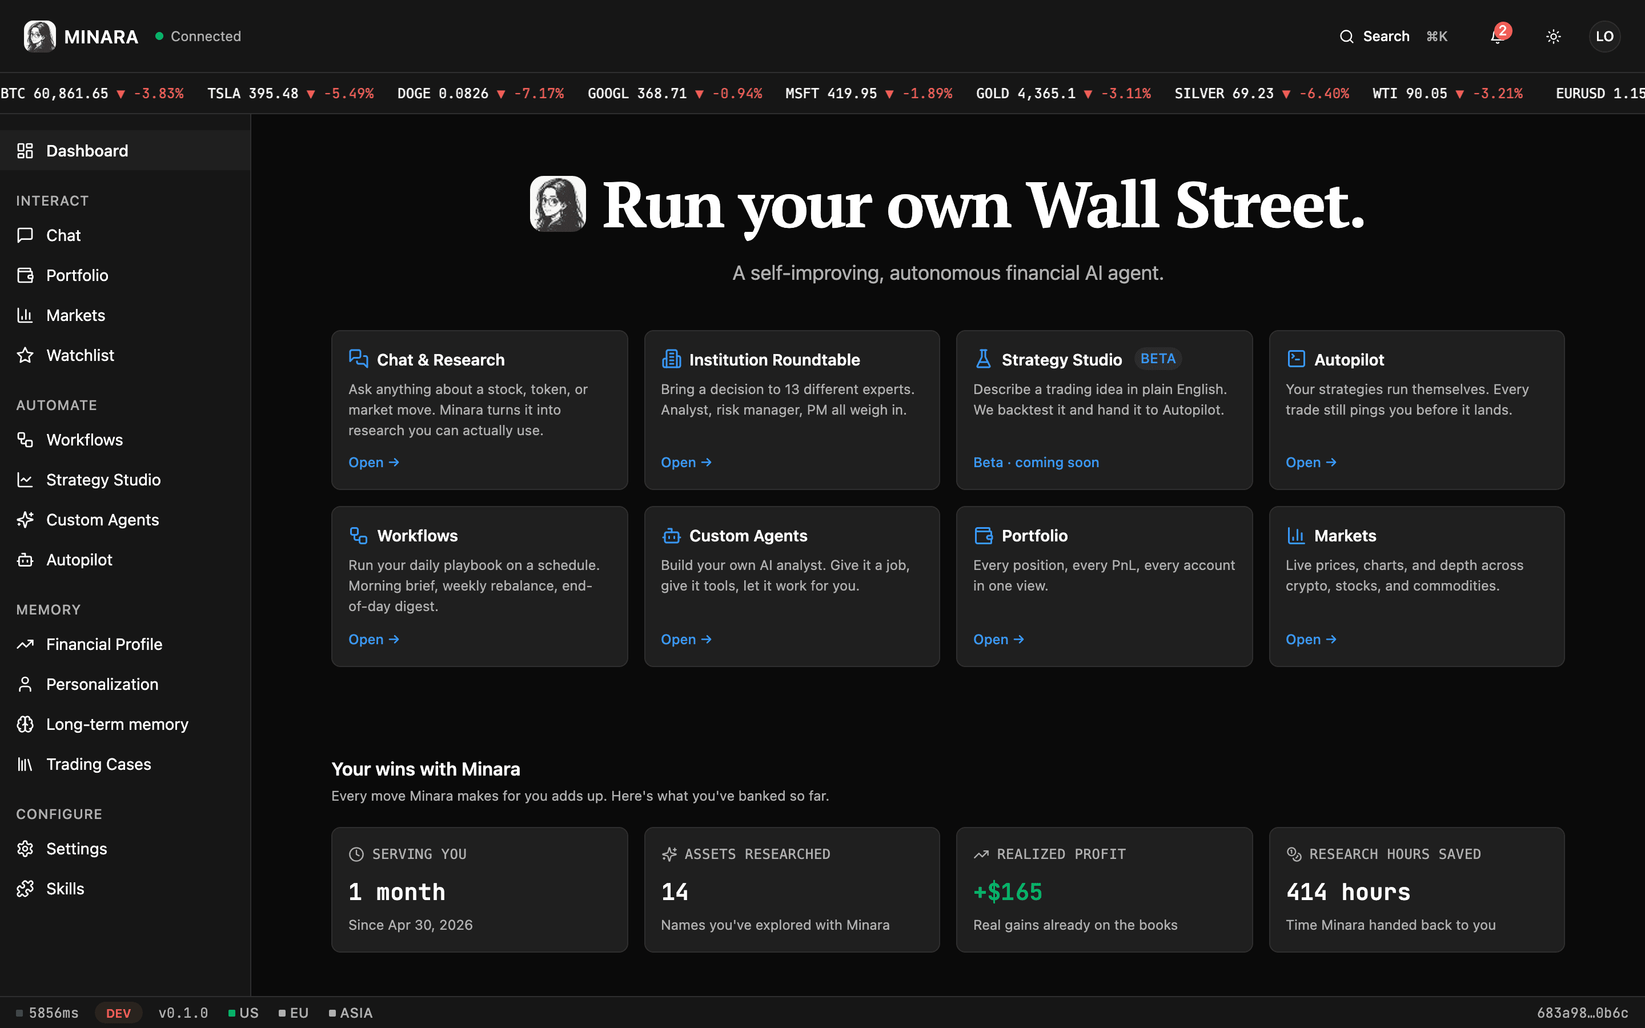Select Autopilot in sidebar
This screenshot has height=1028, width=1645.
point(125,560)
